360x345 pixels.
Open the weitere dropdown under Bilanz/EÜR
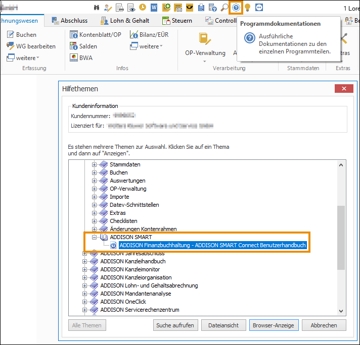(x=146, y=46)
